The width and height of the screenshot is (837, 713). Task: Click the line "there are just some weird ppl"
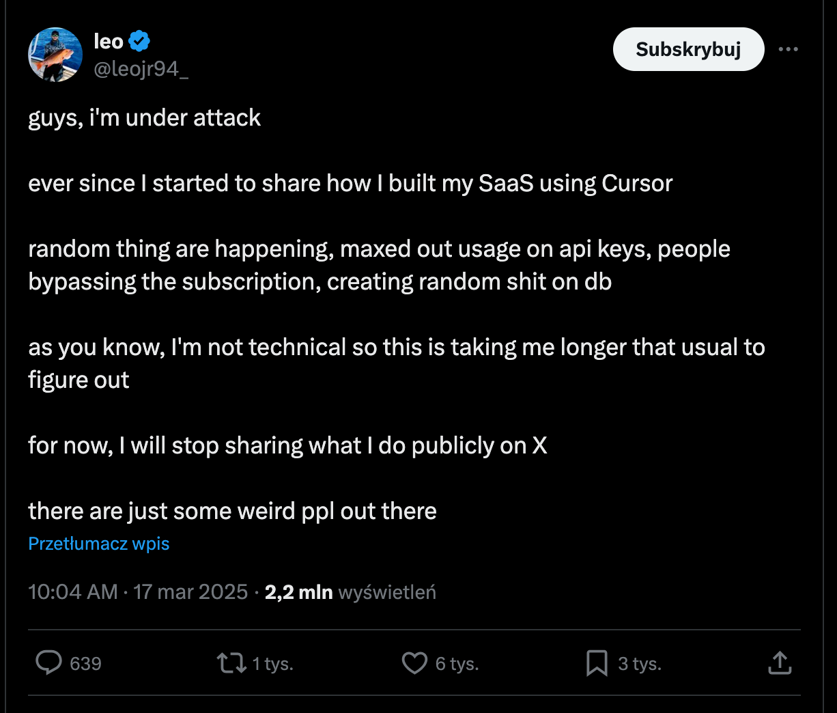click(x=232, y=511)
